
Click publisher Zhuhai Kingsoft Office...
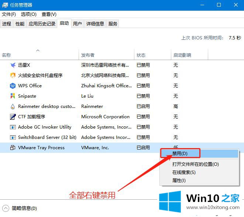(106, 86)
